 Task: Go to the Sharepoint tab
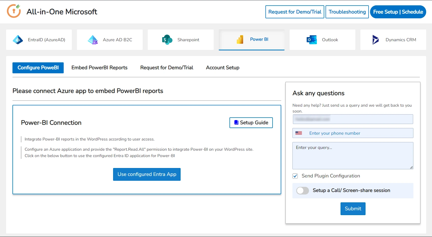coord(181,40)
